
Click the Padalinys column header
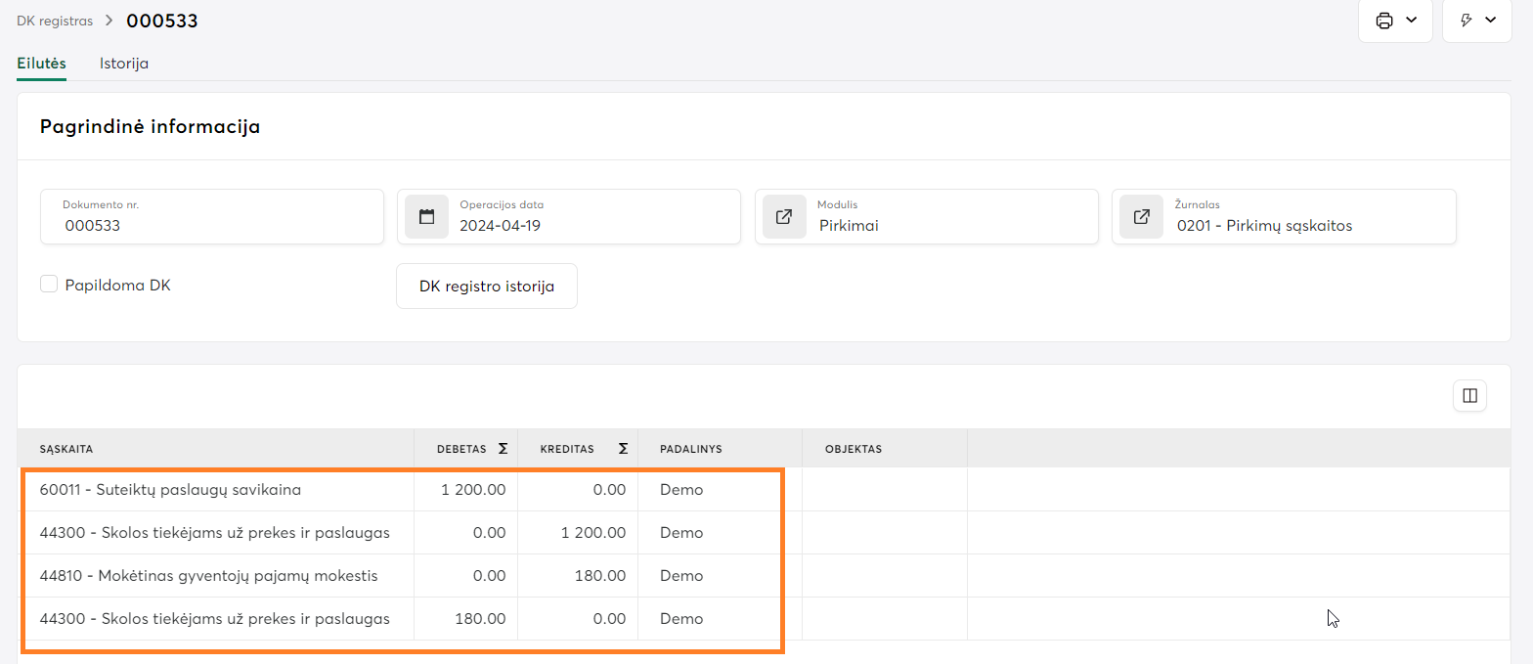pyautogui.click(x=690, y=449)
